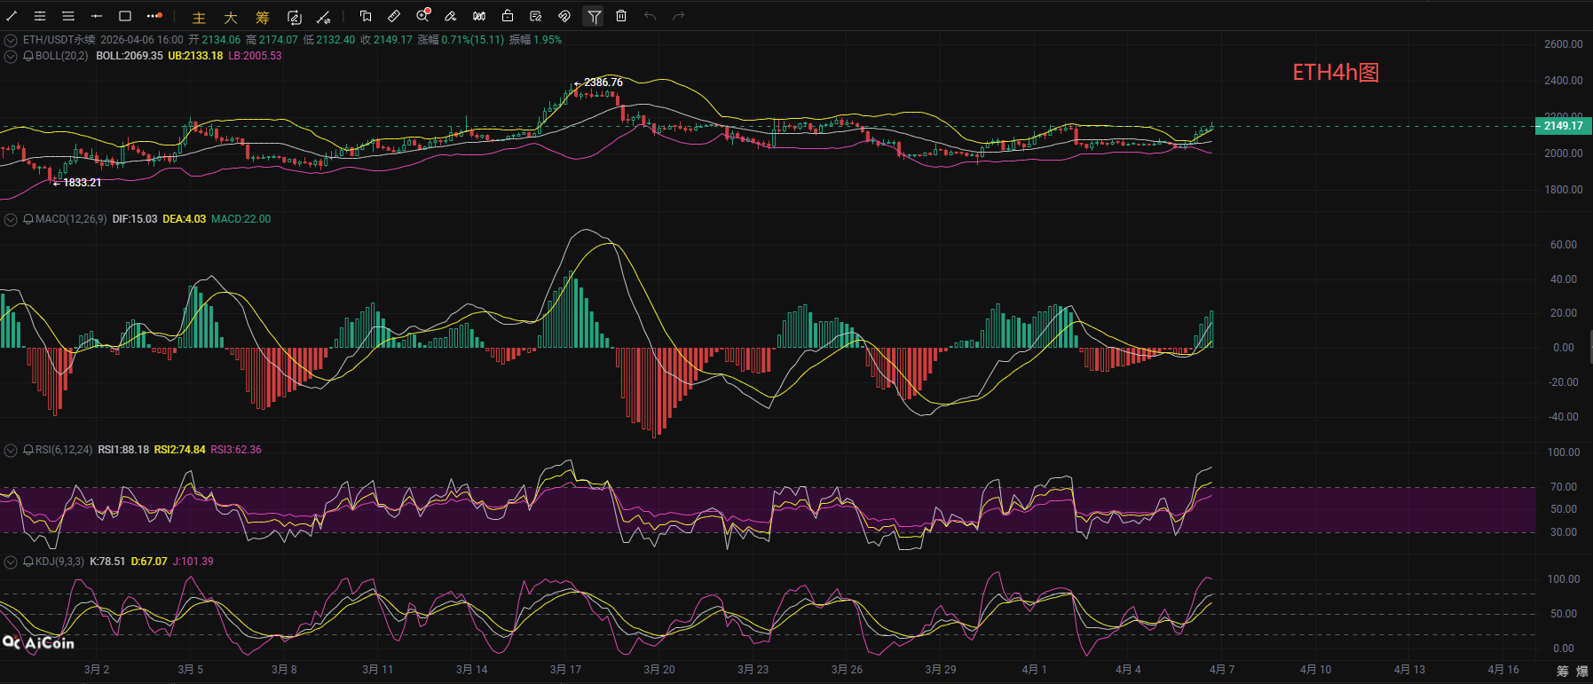Screen dimensions: 1593x684
Task: Click the funnel filter icon
Action: pyautogui.click(x=593, y=16)
